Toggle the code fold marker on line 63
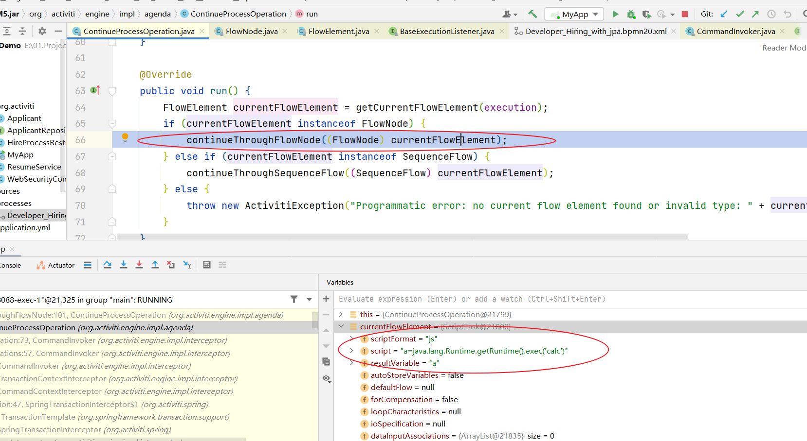This screenshot has height=441, width=807. [112, 91]
